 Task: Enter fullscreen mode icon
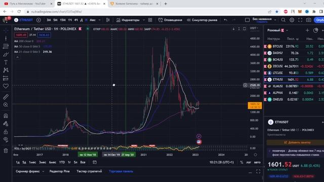coord(300,20)
